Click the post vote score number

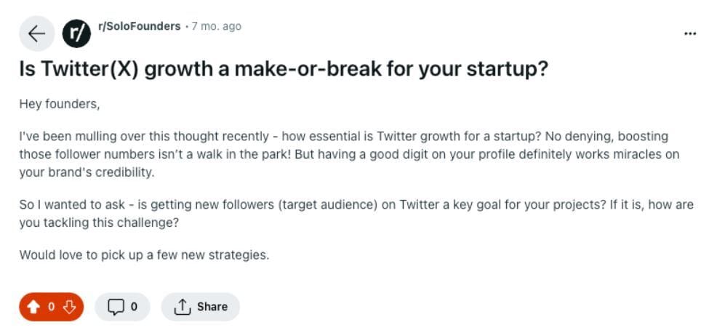(x=52, y=307)
